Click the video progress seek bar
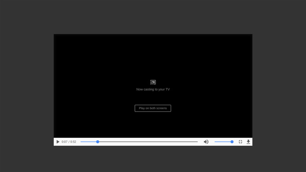 pos(139,142)
